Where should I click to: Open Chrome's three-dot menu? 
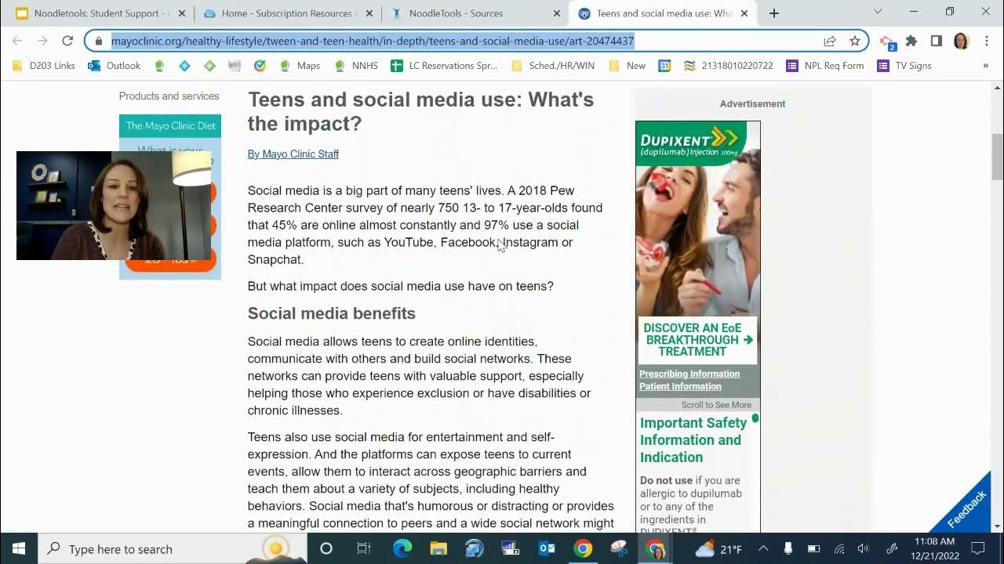tap(987, 42)
